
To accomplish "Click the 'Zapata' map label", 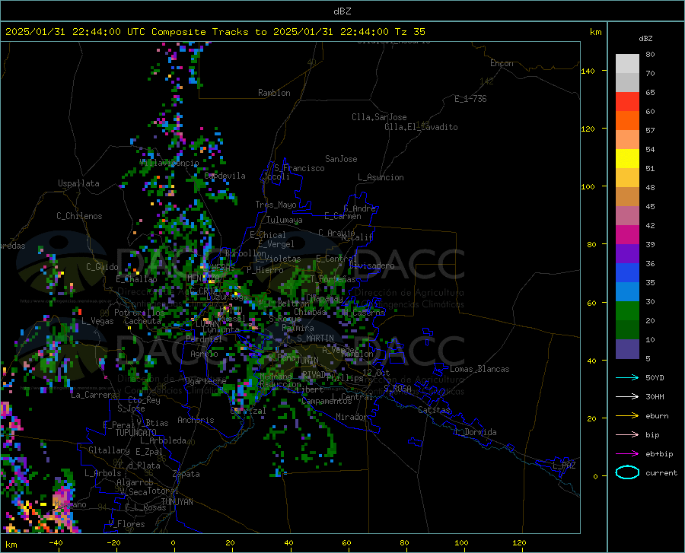I will (x=186, y=474).
